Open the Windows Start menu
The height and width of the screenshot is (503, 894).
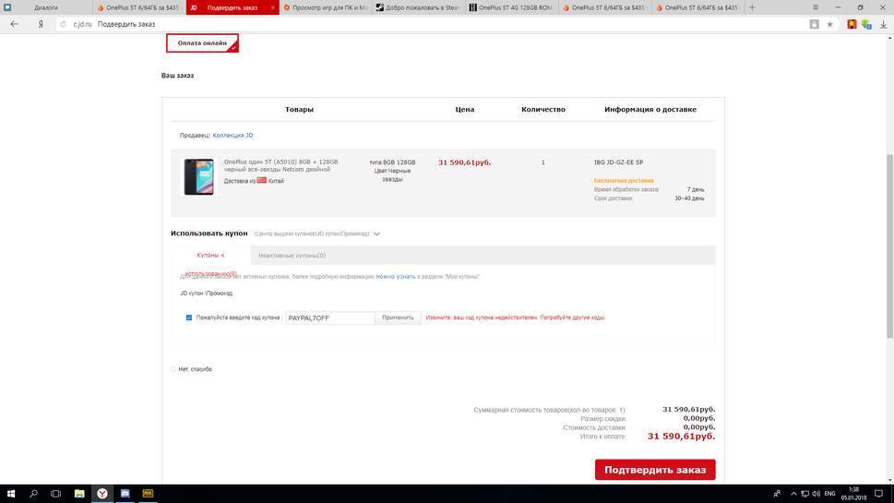[11, 493]
